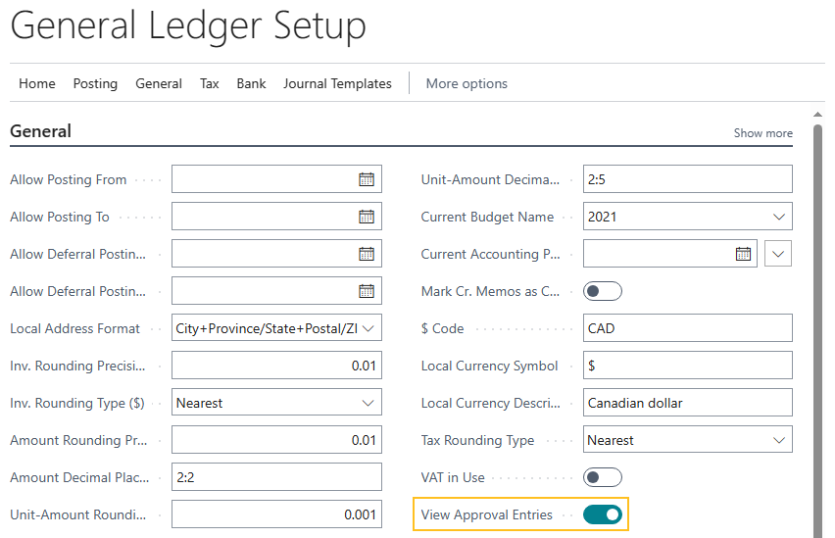Click the Show more link
835x538 pixels.
pyautogui.click(x=762, y=133)
